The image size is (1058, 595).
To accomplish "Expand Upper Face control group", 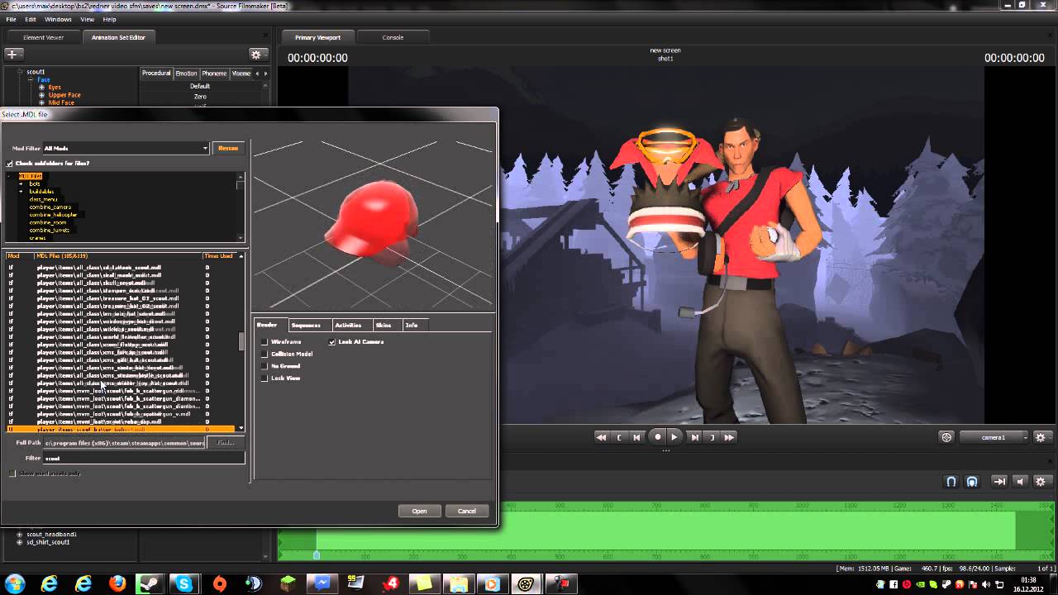I will pos(41,95).
